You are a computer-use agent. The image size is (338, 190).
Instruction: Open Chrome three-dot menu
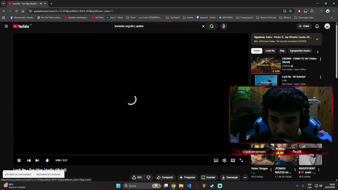[334, 11]
